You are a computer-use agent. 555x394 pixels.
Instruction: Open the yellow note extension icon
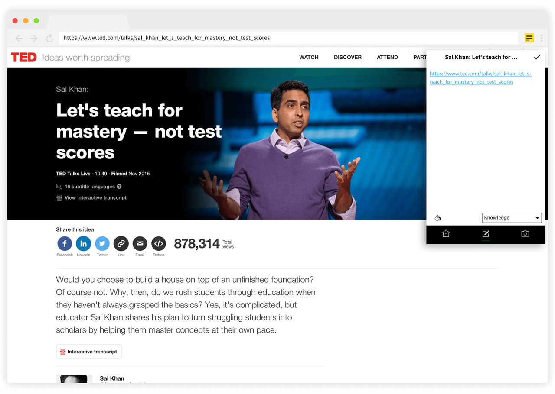529,38
